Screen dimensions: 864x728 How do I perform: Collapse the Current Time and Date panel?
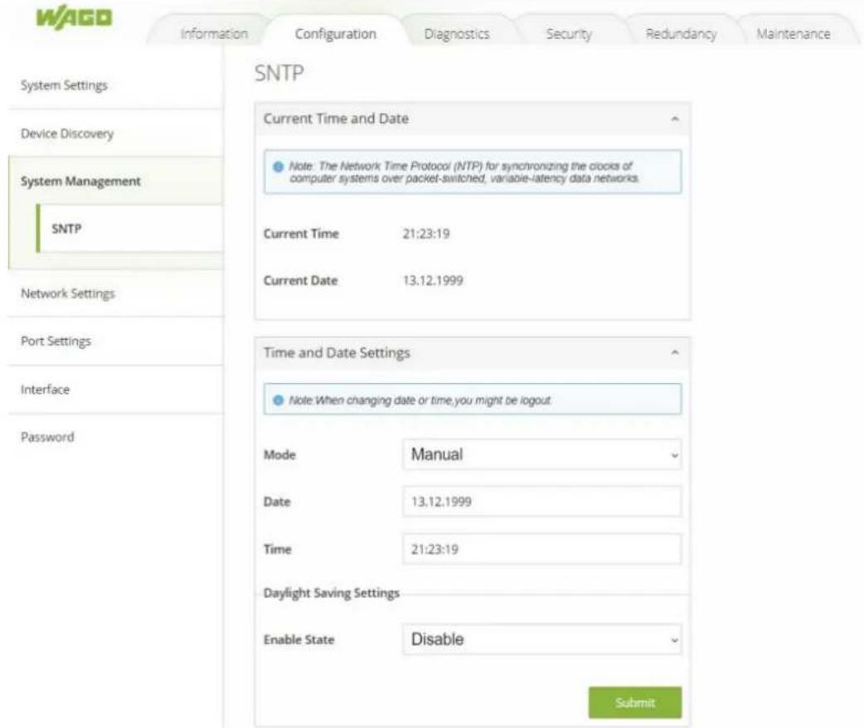[x=674, y=119]
